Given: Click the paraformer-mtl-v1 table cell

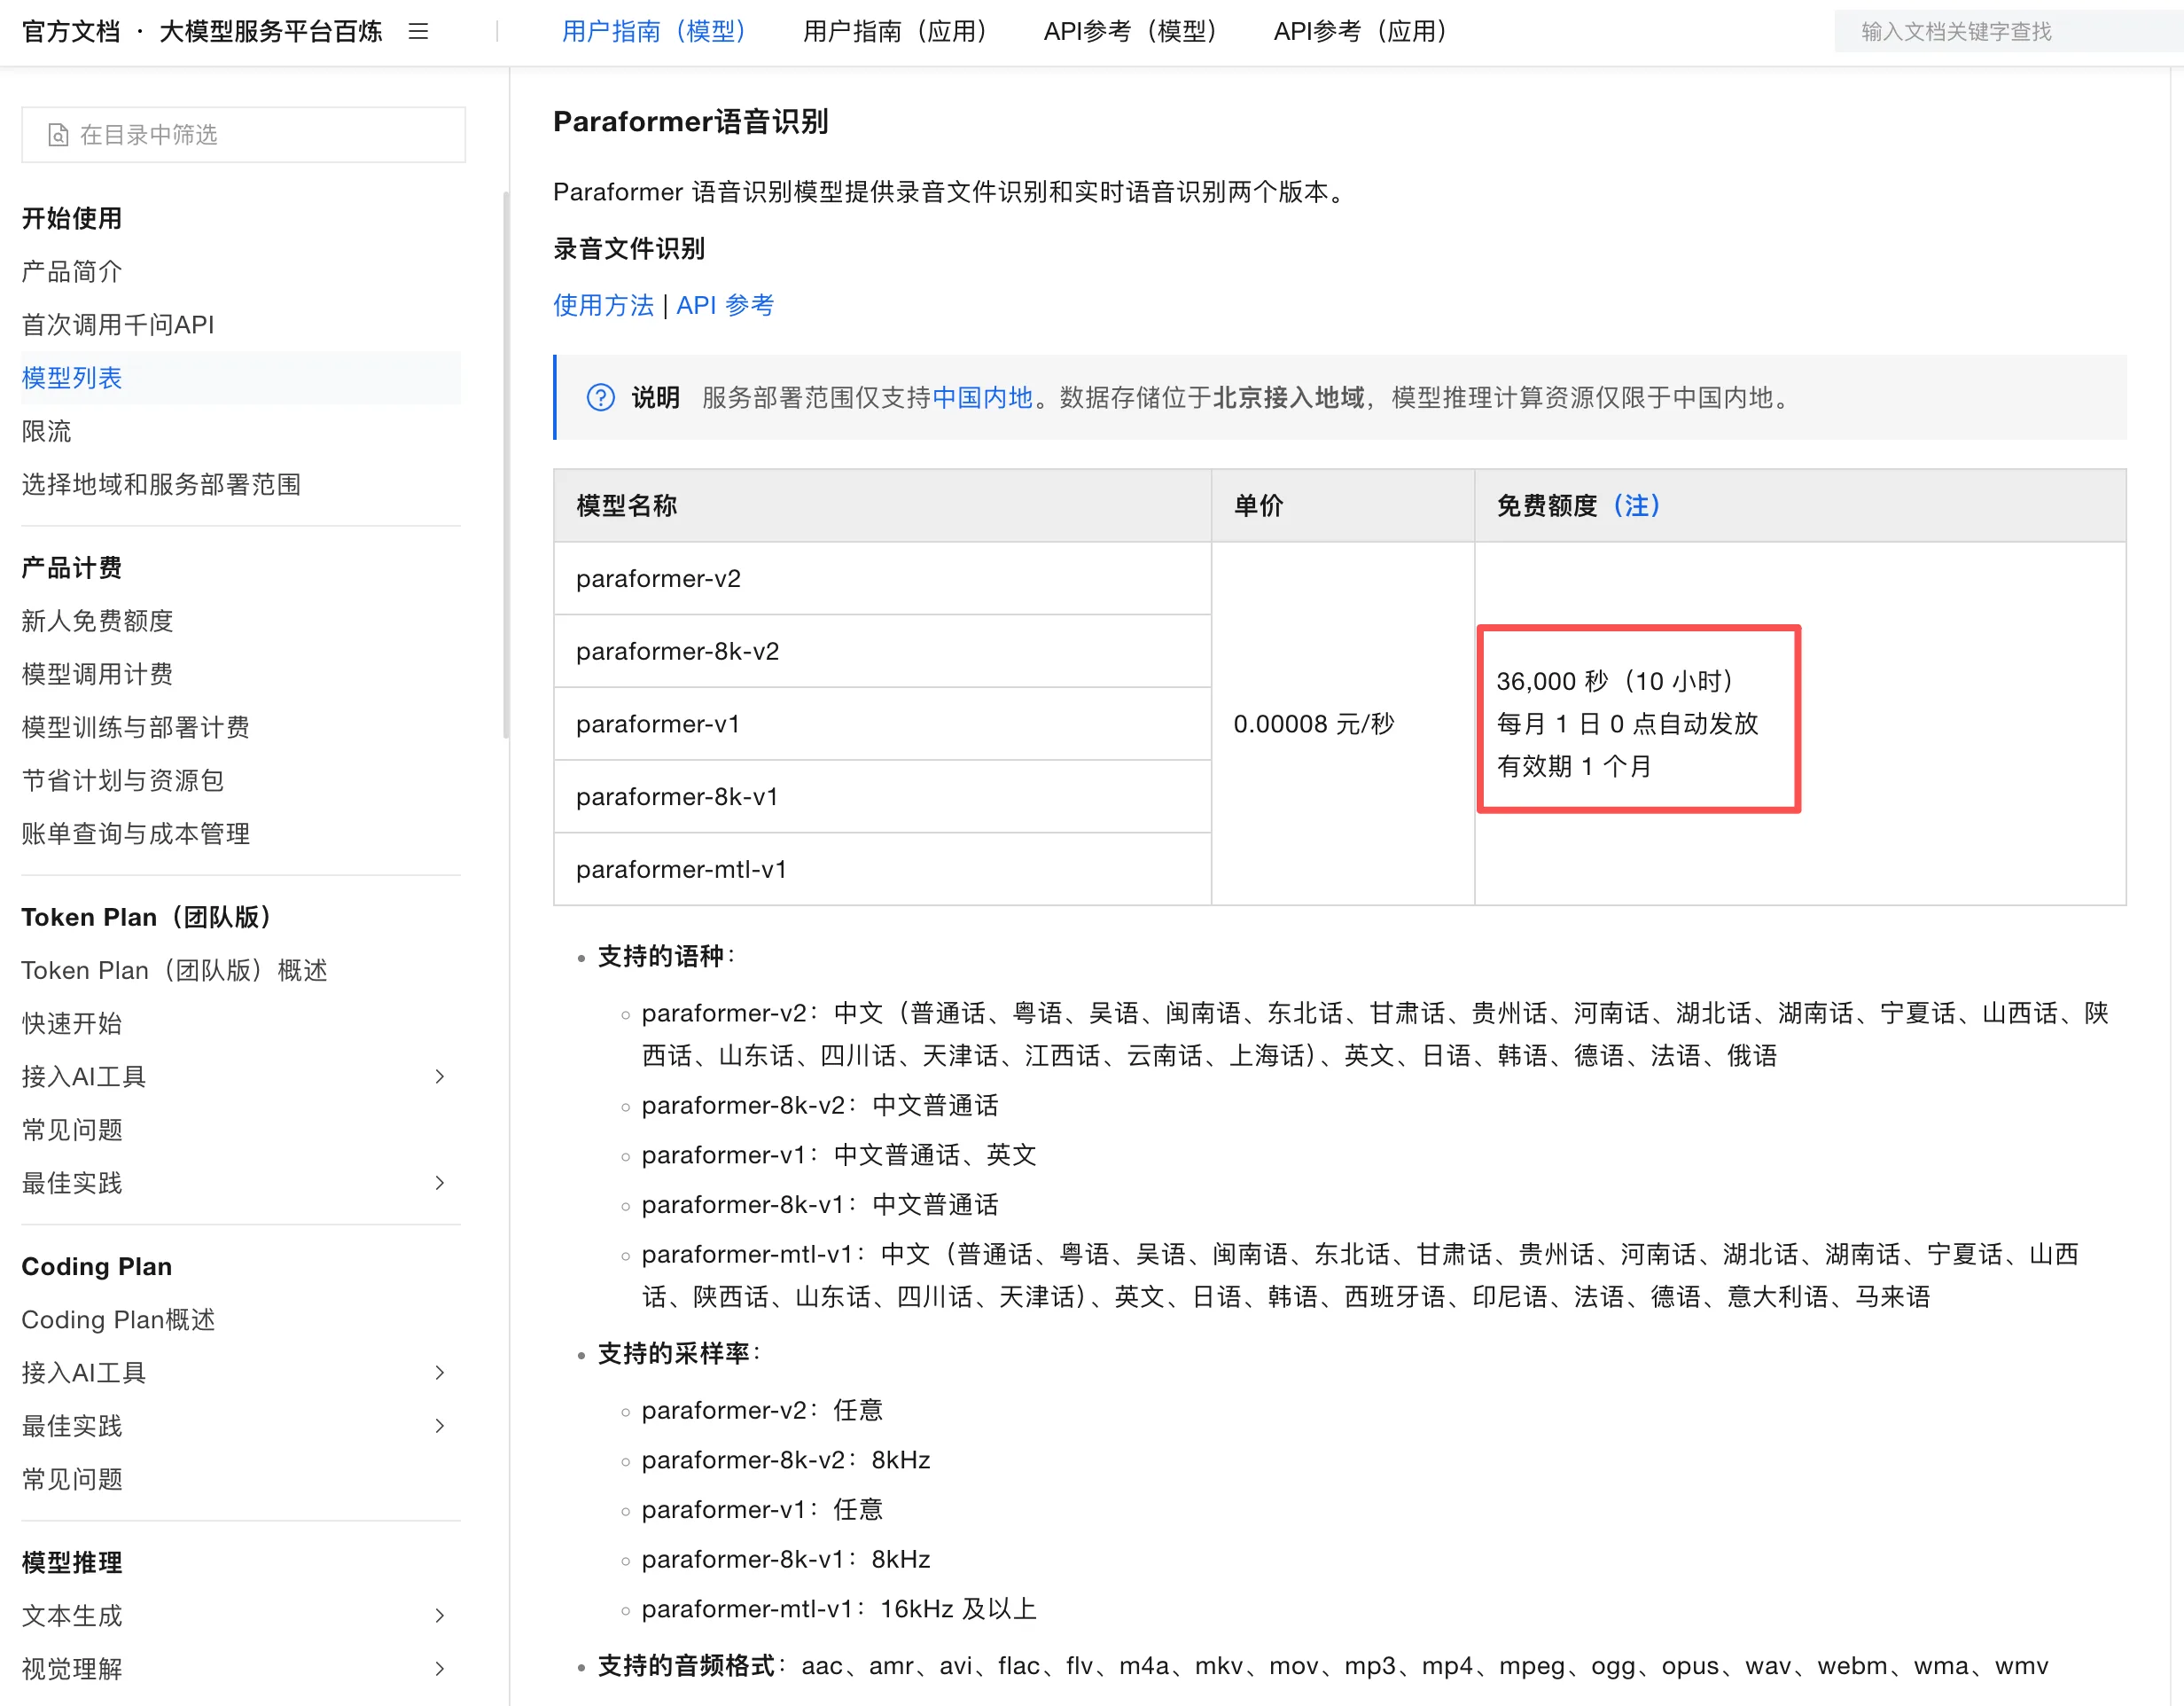Looking at the screenshot, I should [x=882, y=870].
